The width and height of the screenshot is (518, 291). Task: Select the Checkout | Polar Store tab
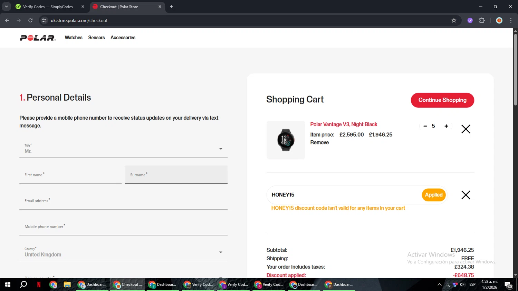click(119, 7)
